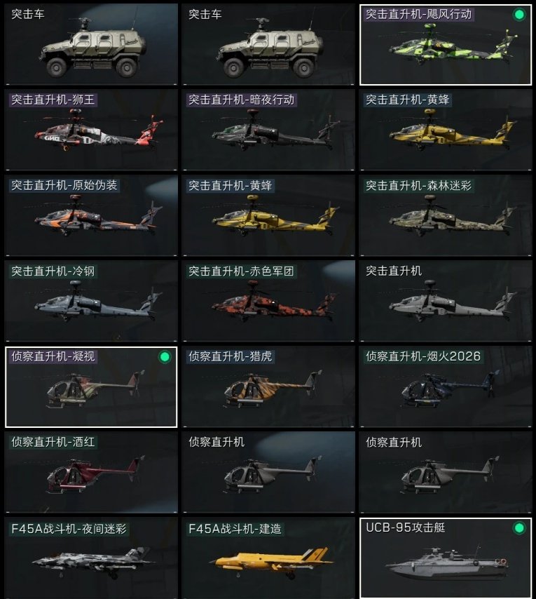Image resolution: width=536 pixels, height=599 pixels.
Task: Select the 突击直升机-冷钢 skin
Action: pyautogui.click(x=91, y=301)
